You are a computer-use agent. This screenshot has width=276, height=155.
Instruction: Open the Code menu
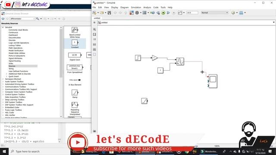coord(156,7)
